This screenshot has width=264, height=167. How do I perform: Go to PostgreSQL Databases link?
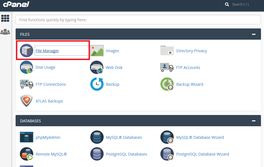127,154
